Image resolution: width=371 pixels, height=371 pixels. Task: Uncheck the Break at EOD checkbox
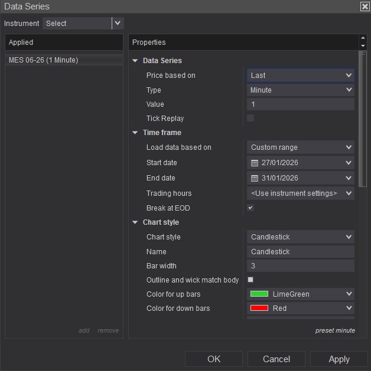pos(250,208)
